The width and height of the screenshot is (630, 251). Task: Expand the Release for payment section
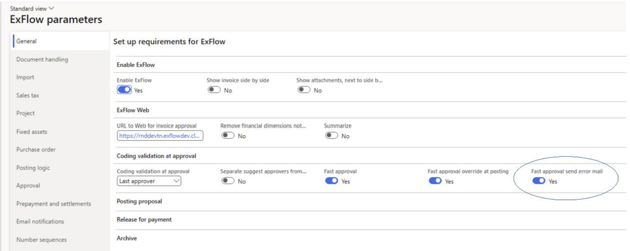pyautogui.click(x=144, y=220)
